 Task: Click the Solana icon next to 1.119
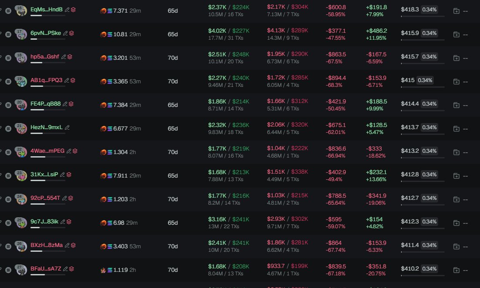(x=109, y=270)
